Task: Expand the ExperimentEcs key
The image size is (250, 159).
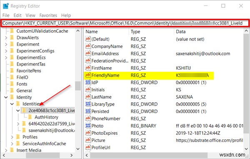Action: click(x=6, y=58)
